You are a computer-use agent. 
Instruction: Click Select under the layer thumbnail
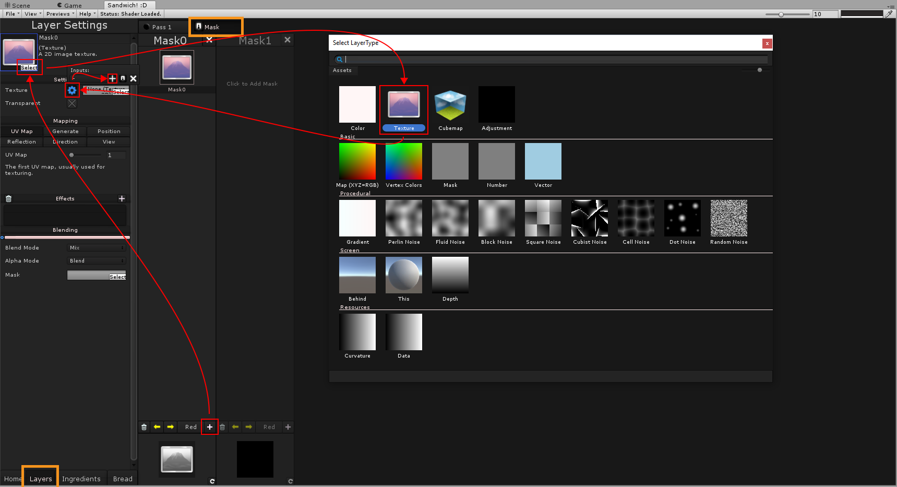(29, 68)
